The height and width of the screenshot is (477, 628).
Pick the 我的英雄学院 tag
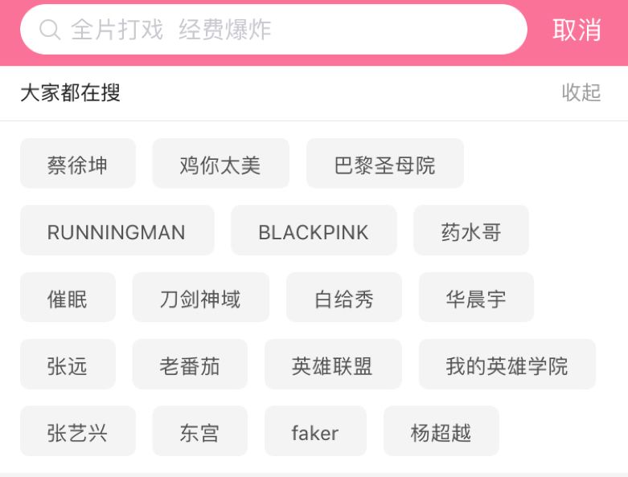(507, 366)
